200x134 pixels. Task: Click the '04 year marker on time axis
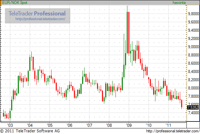(30, 125)
